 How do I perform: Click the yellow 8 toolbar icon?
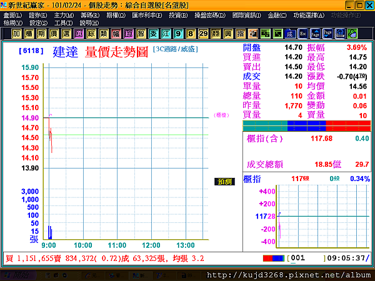click(x=191, y=34)
